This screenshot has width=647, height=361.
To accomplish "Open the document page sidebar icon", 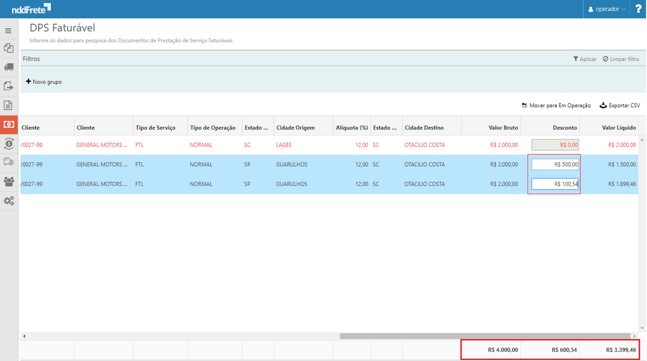I will click(8, 105).
